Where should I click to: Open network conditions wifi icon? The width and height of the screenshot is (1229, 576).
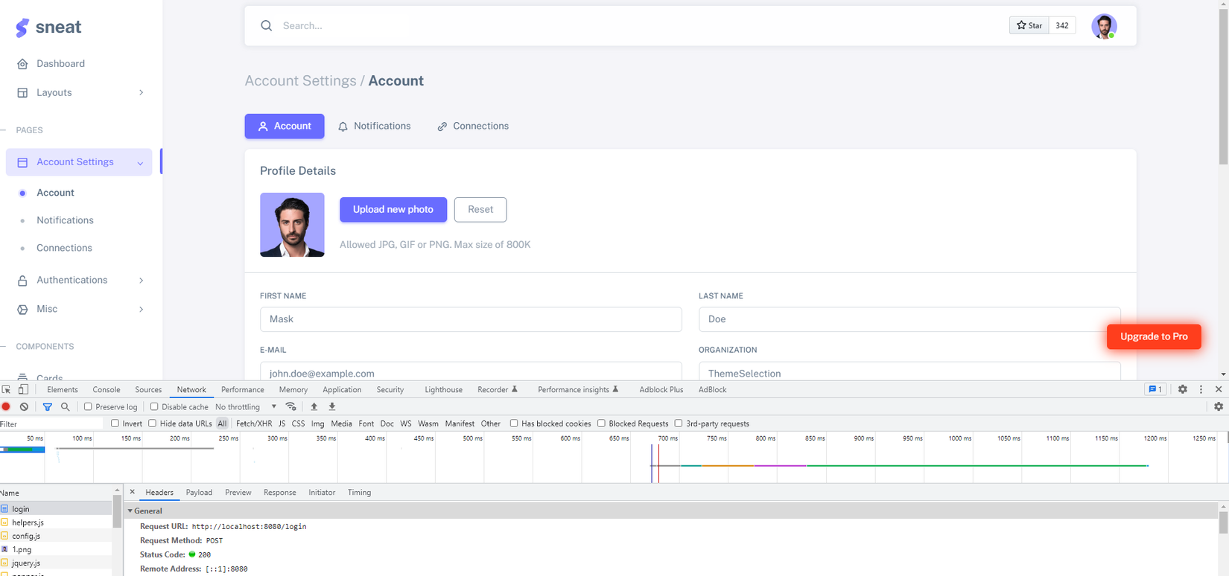click(291, 407)
